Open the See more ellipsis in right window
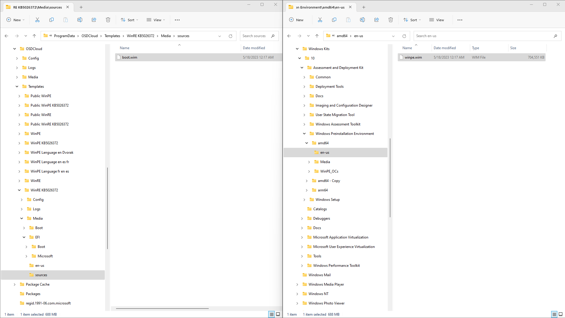565x318 pixels. coord(460,20)
